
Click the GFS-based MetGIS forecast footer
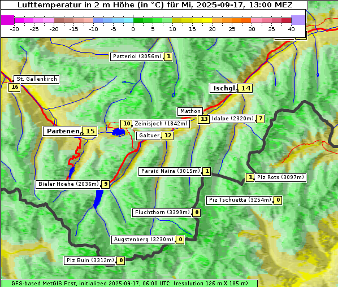pyautogui.click(x=129, y=284)
